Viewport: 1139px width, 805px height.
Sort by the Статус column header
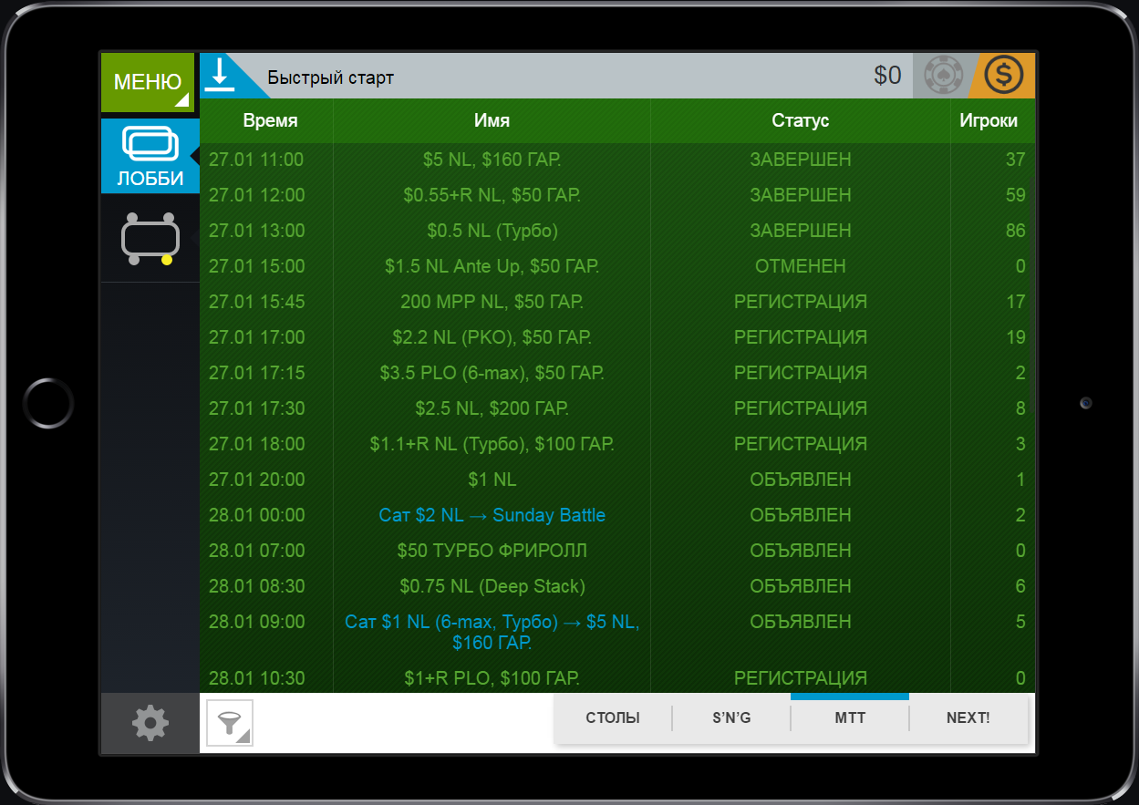800,120
